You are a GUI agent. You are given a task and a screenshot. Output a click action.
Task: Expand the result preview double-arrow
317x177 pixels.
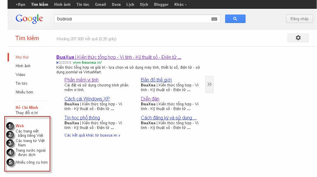[209, 84]
